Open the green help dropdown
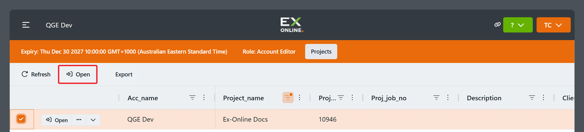Image resolution: width=584 pixels, height=132 pixels. click(x=518, y=25)
